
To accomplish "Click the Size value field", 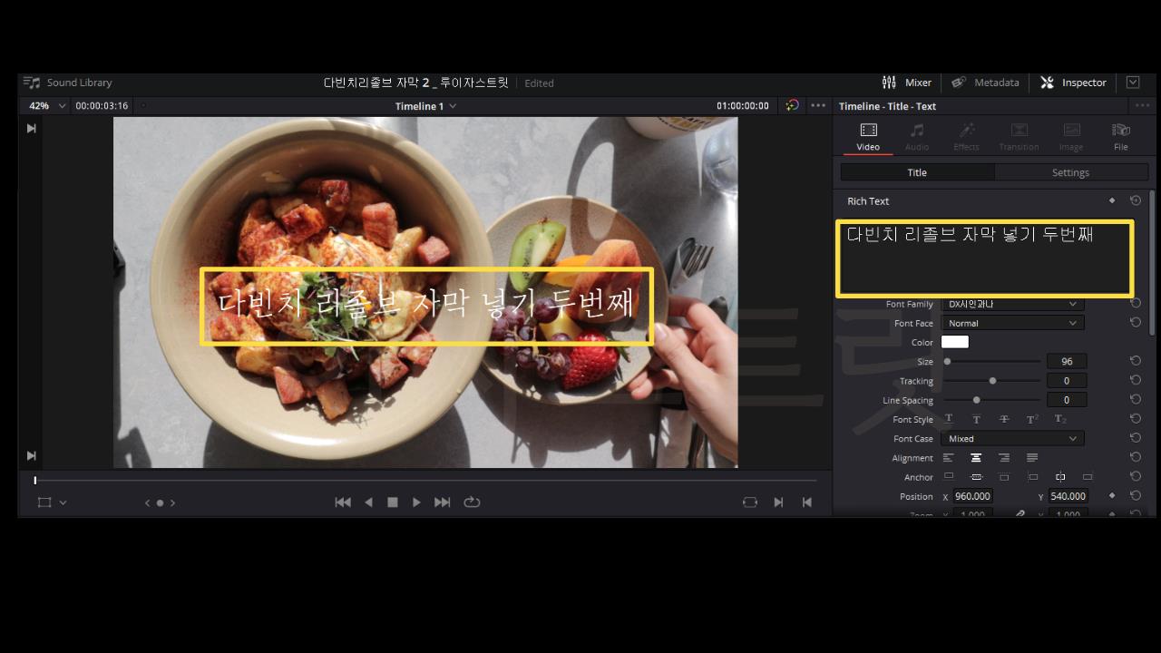I will (1067, 361).
